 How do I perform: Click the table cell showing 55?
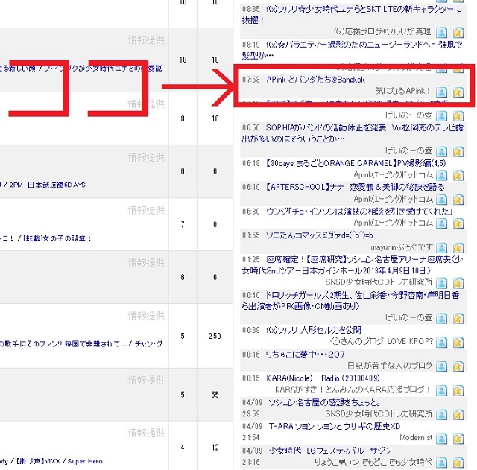coord(215,395)
